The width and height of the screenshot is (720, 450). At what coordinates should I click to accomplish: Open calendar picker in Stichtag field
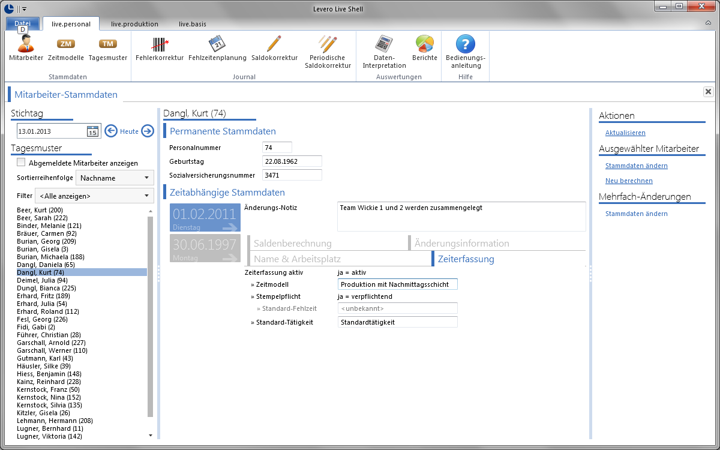tap(92, 131)
